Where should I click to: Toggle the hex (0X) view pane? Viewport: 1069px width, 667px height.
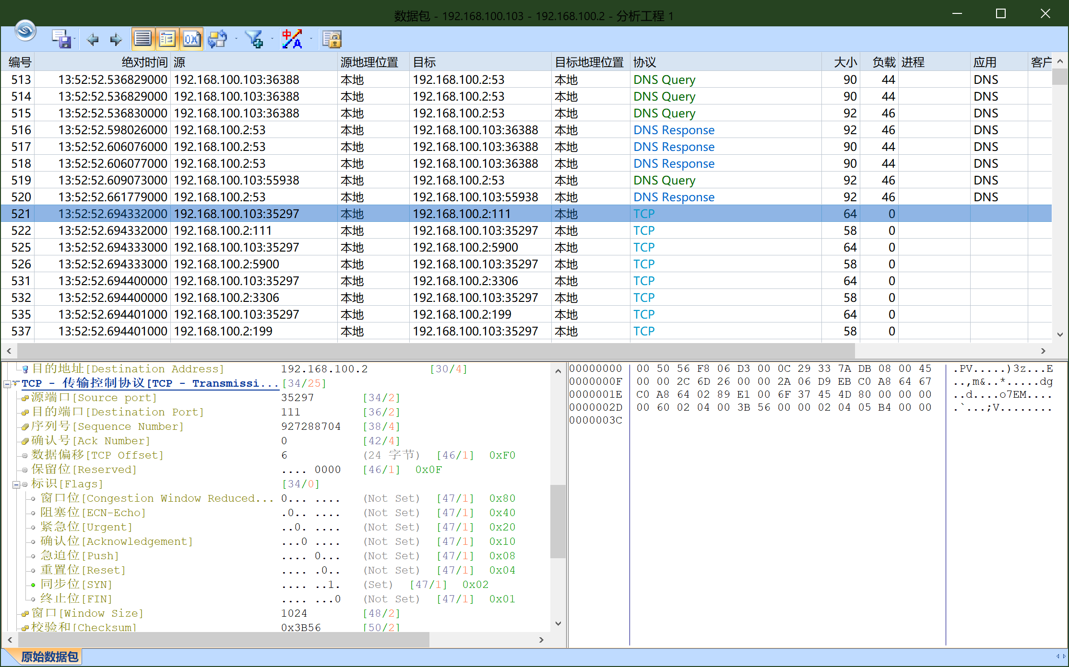point(191,39)
